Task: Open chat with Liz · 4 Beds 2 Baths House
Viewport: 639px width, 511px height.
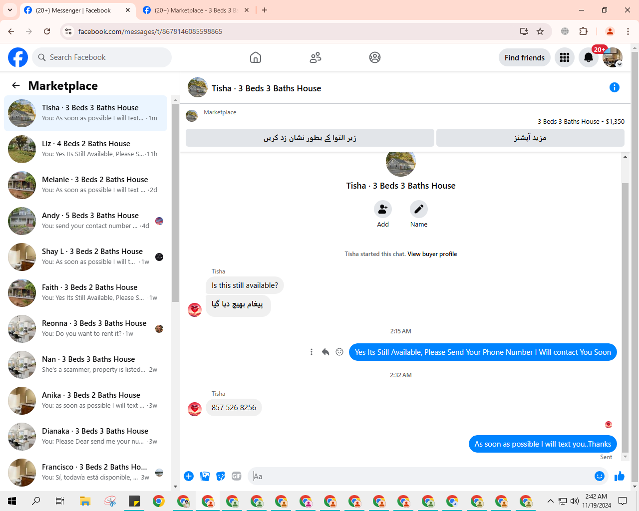Action: click(x=86, y=149)
